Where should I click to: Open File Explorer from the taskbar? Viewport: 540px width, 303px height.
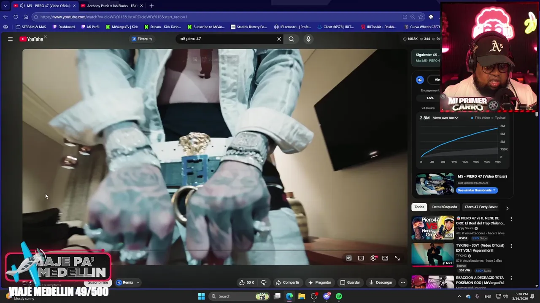pyautogui.click(x=302, y=296)
